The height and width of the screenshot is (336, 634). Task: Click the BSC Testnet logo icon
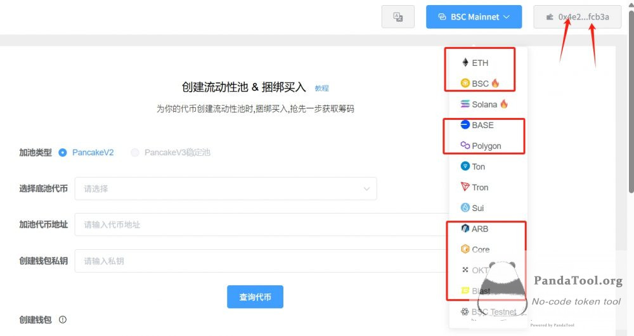[465, 312]
